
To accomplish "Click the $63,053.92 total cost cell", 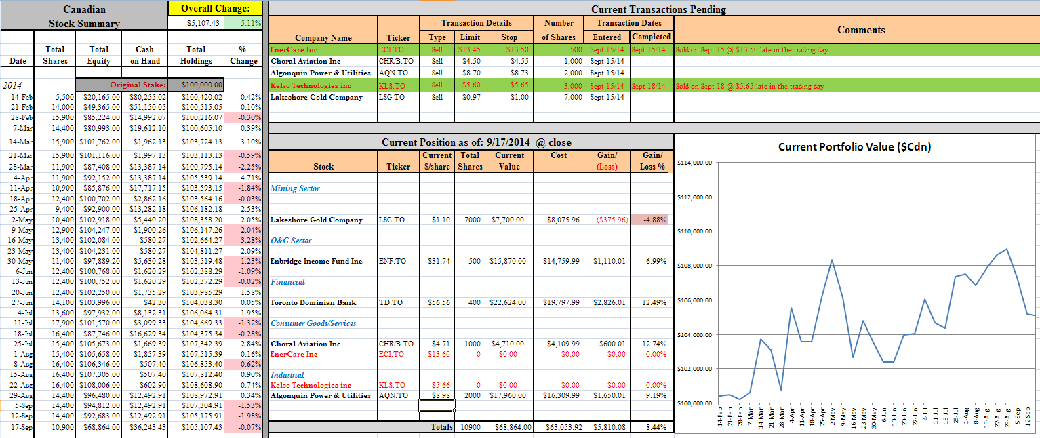I will click(559, 428).
